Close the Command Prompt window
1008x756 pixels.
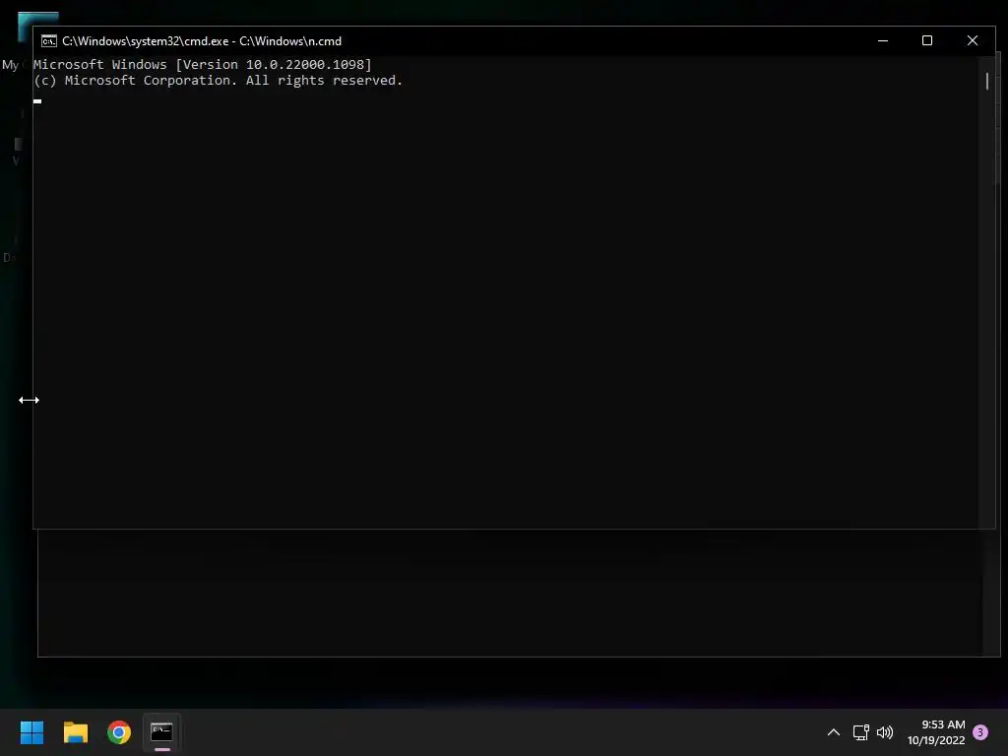tap(972, 40)
